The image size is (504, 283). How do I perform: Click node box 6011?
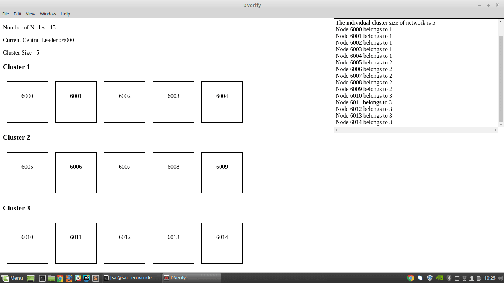click(76, 243)
